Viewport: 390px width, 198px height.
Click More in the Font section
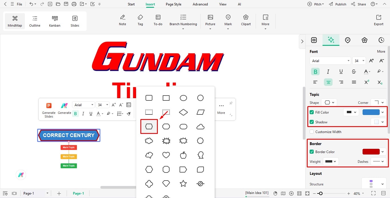pyautogui.click(x=381, y=52)
